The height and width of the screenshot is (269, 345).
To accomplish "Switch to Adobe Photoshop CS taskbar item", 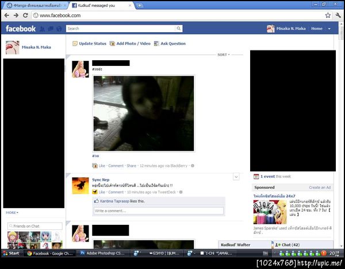I will 103,254.
